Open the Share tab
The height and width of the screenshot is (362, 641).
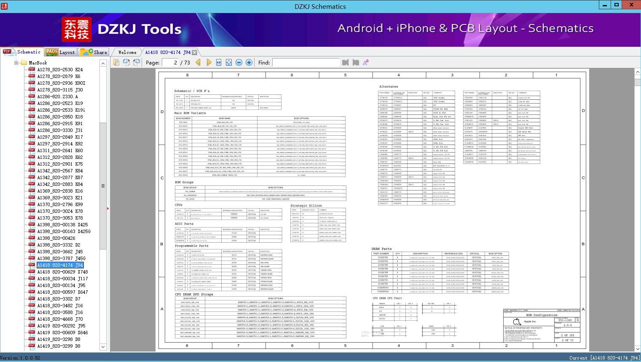94,52
